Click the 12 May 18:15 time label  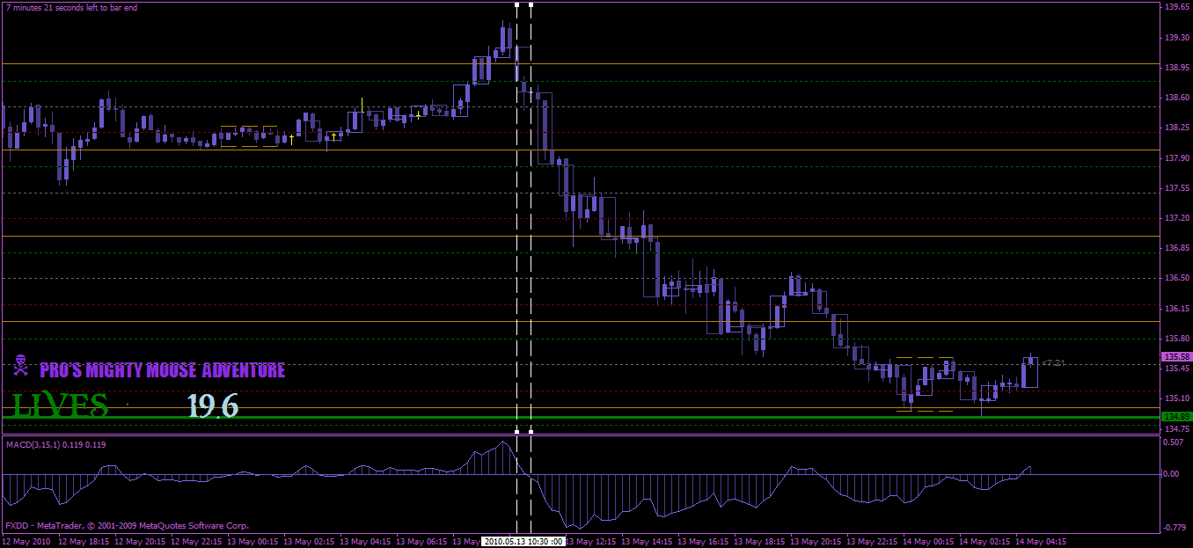point(84,542)
